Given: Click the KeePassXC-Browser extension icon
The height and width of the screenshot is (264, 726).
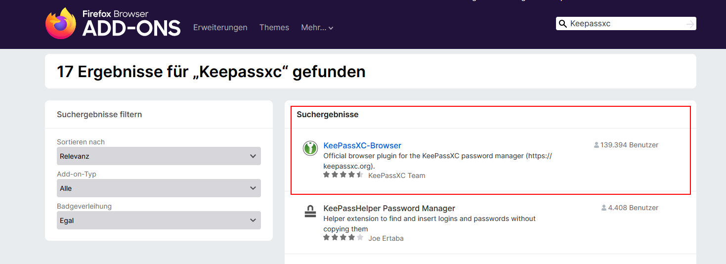Looking at the screenshot, I should (310, 148).
